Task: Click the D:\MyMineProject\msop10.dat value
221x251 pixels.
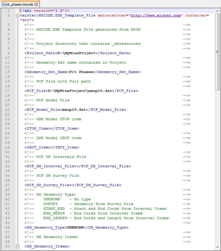Action: click(80, 91)
